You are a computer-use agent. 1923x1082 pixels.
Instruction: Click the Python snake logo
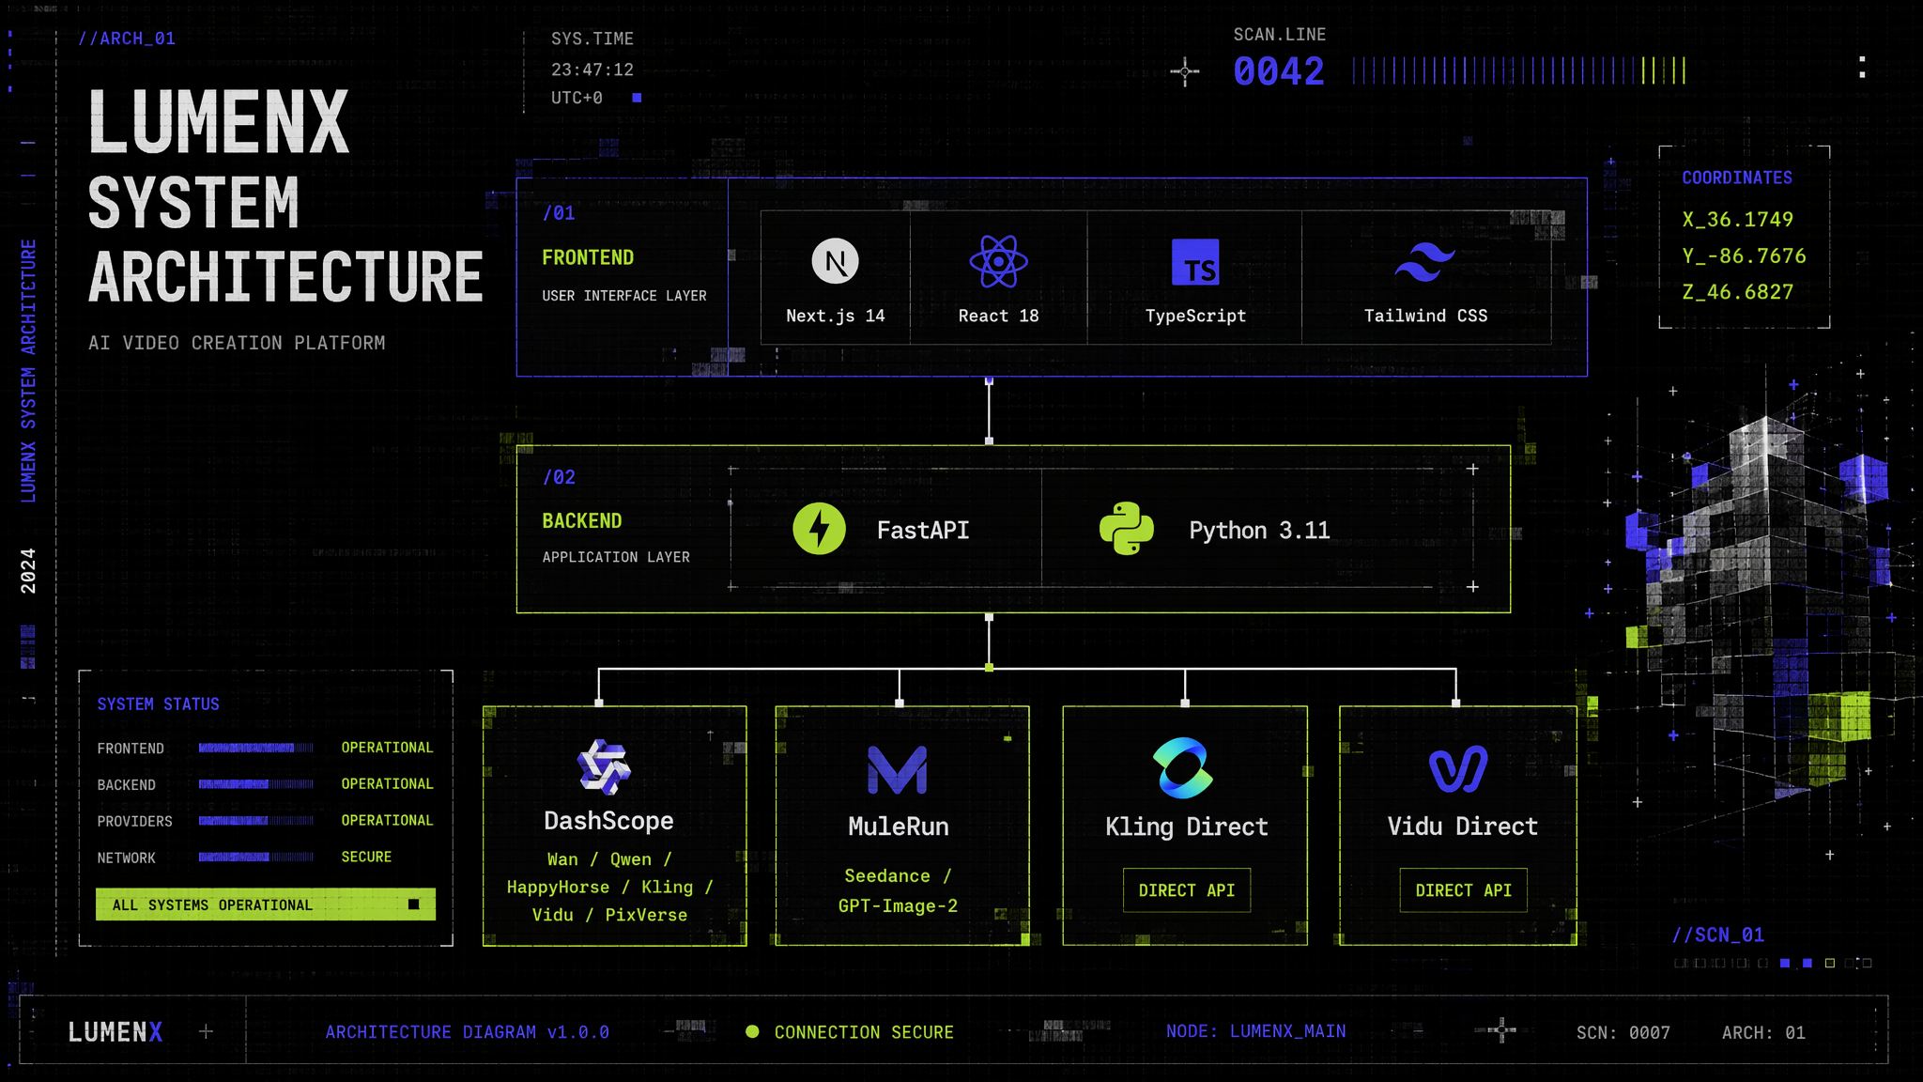click(x=1126, y=529)
